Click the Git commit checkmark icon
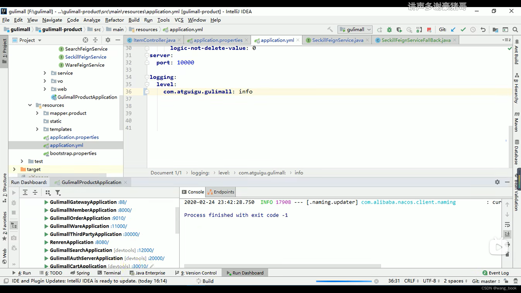Image resolution: width=521 pixels, height=293 pixels. coord(463,30)
